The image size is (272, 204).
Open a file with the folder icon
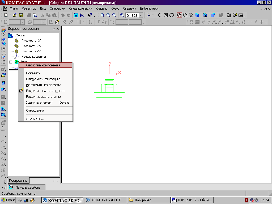[15, 15]
